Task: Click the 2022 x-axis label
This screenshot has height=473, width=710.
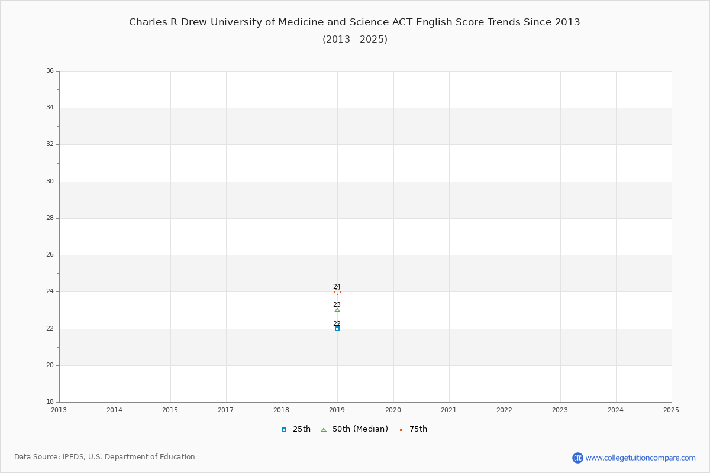Action: click(505, 410)
